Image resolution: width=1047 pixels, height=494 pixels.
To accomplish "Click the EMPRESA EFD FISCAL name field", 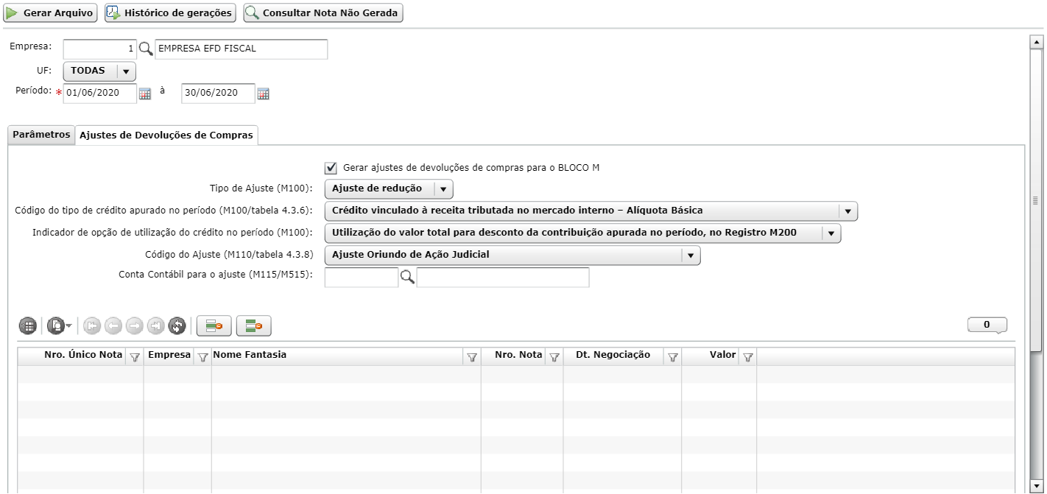I will coord(241,49).
